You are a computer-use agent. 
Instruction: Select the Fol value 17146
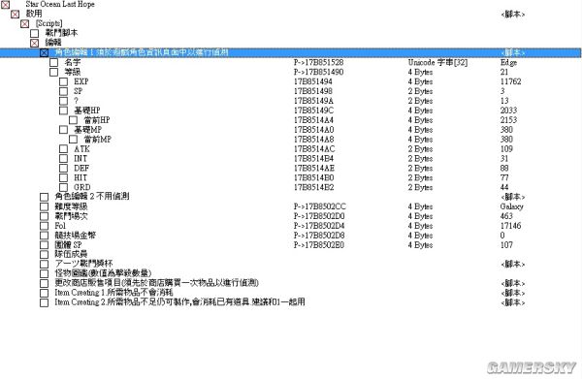[511, 226]
